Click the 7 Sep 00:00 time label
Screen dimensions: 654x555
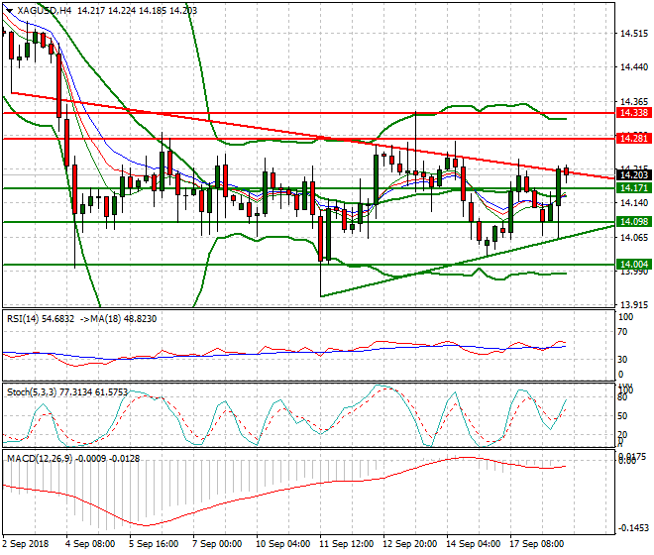pyautogui.click(x=216, y=544)
